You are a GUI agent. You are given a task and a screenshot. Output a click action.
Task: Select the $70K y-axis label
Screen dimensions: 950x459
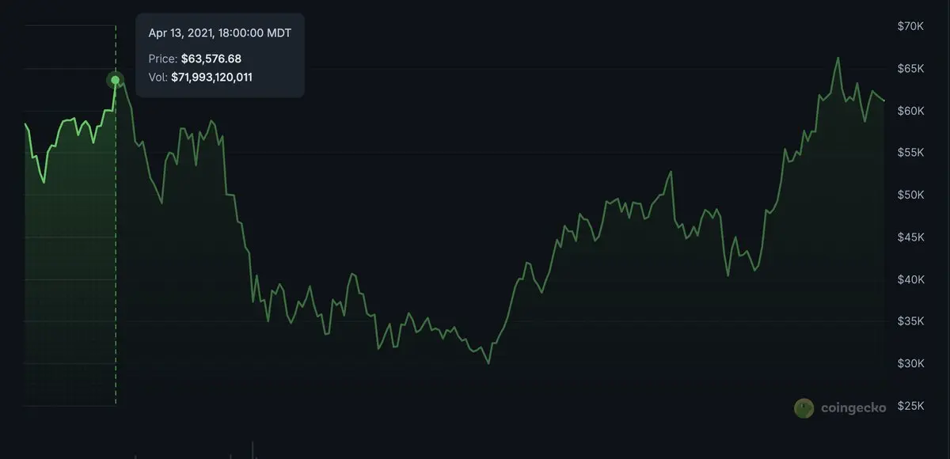pos(910,27)
